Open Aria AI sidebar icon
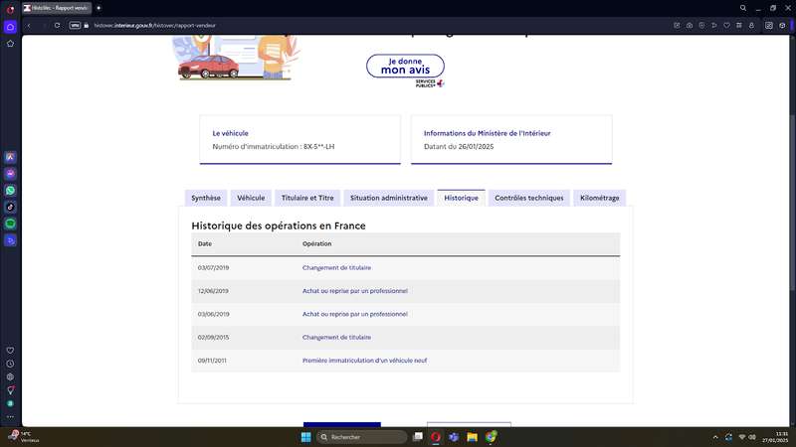 10,158
